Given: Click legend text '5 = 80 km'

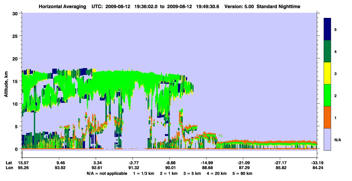Looking at the screenshot, I should coord(242,173).
